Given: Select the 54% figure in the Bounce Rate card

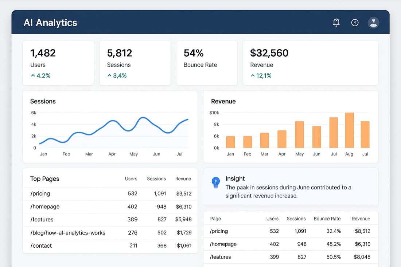Looking at the screenshot, I should click(x=194, y=53).
